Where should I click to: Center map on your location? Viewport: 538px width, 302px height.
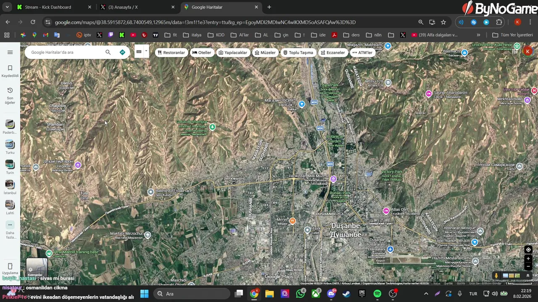point(528,250)
